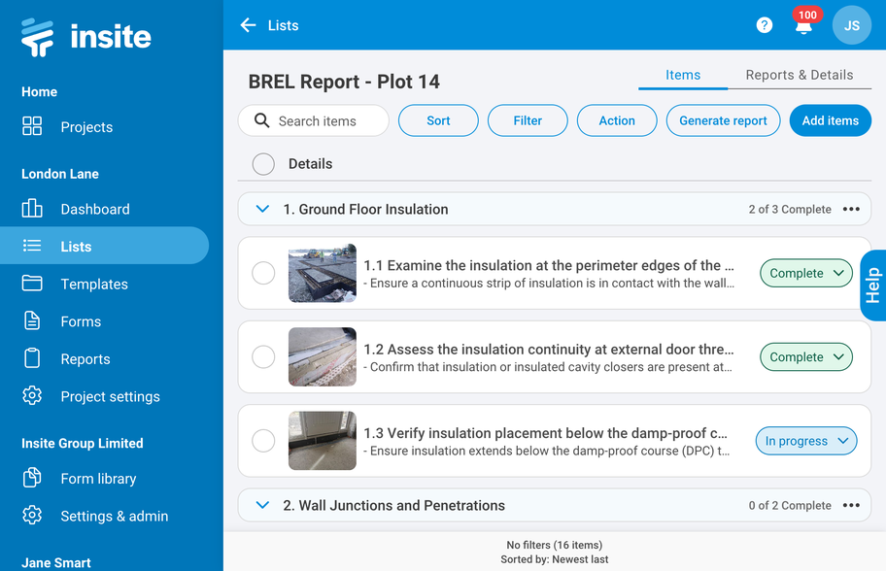Change the In progress status dropdown

[x=806, y=441]
